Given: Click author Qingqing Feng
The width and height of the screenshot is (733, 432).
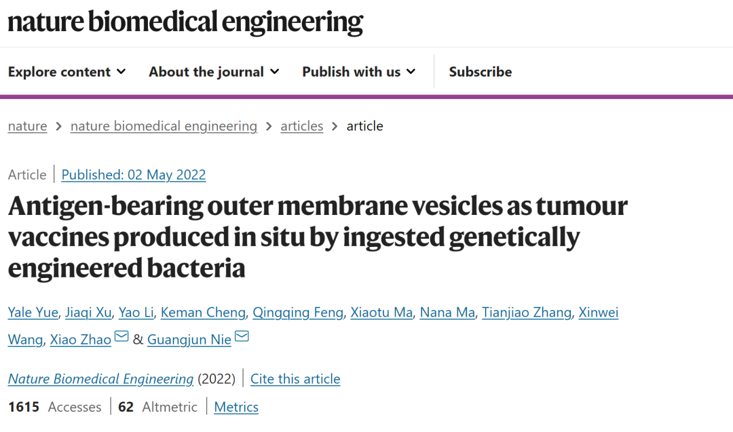Looking at the screenshot, I should click(x=298, y=312).
